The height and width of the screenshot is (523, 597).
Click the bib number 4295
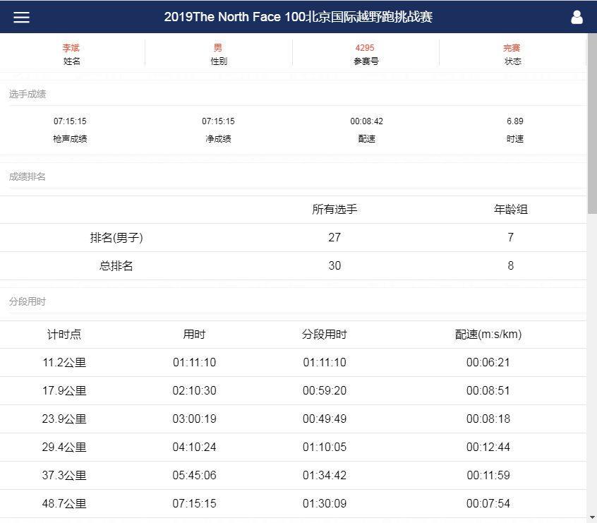coord(366,48)
